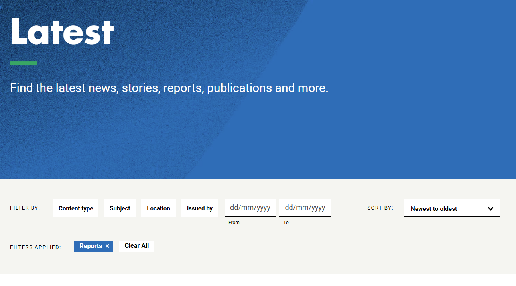The width and height of the screenshot is (516, 286).
Task: Open the Location filter menu
Action: click(x=158, y=208)
